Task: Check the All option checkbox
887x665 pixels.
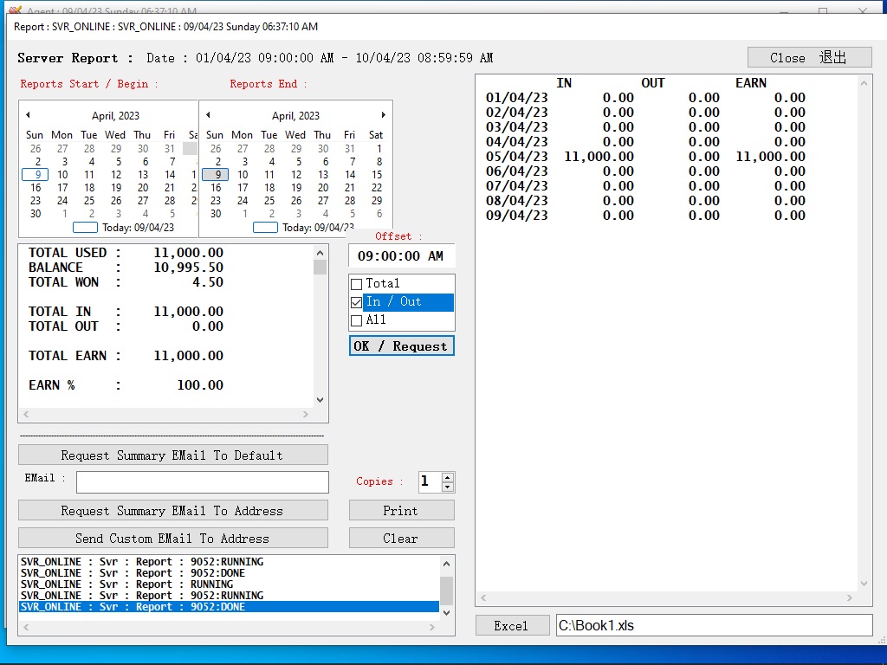Action: pyautogui.click(x=356, y=320)
